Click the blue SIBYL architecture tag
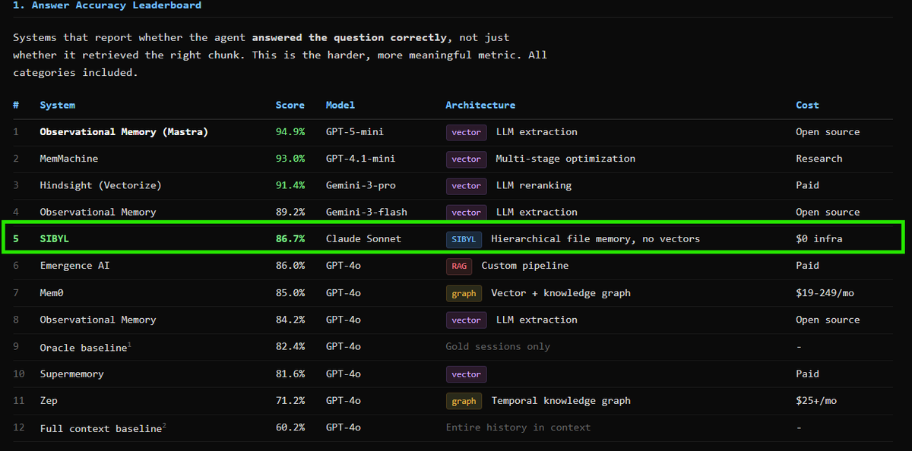 464,239
